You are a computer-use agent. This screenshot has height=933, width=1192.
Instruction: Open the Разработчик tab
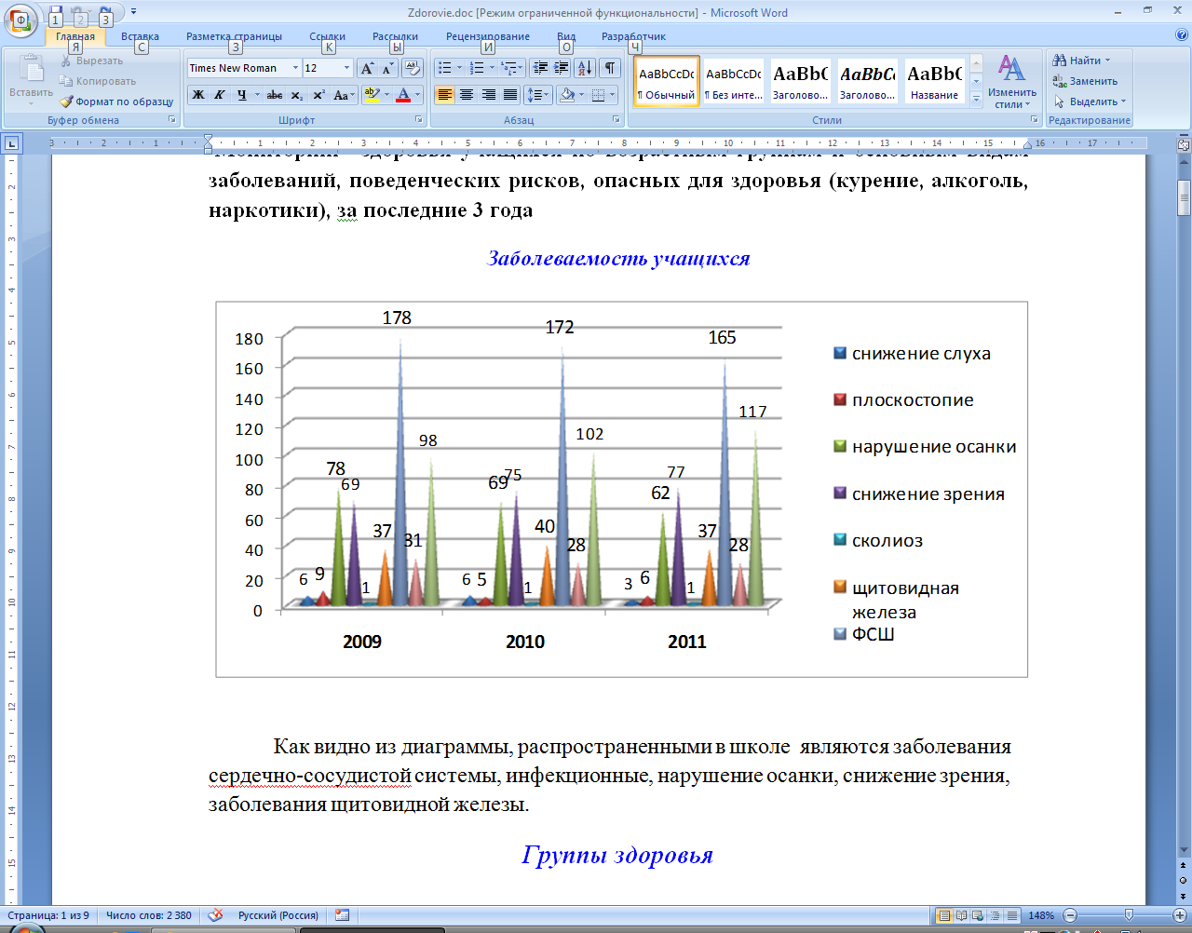[633, 36]
